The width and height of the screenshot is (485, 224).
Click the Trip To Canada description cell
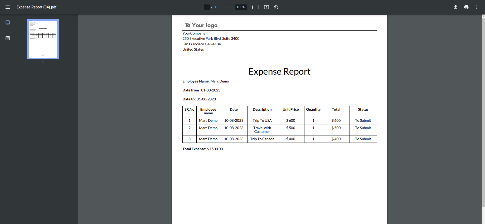tap(262, 139)
